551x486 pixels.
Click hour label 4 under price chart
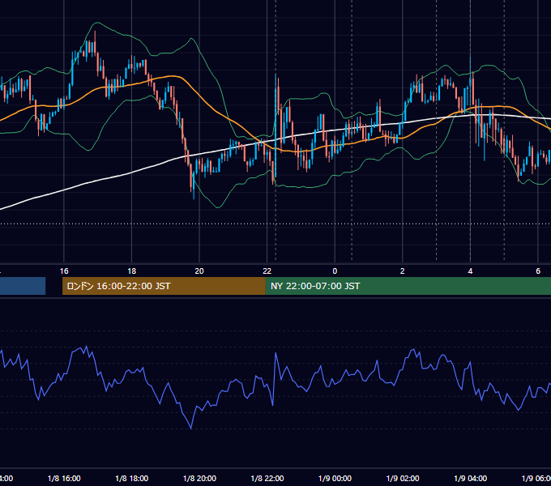[x=470, y=271]
